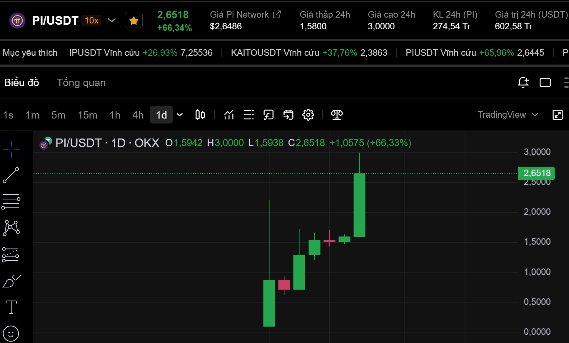Open the candlestick chart type selector
Viewport: 569px width, 343px height.
200,115
